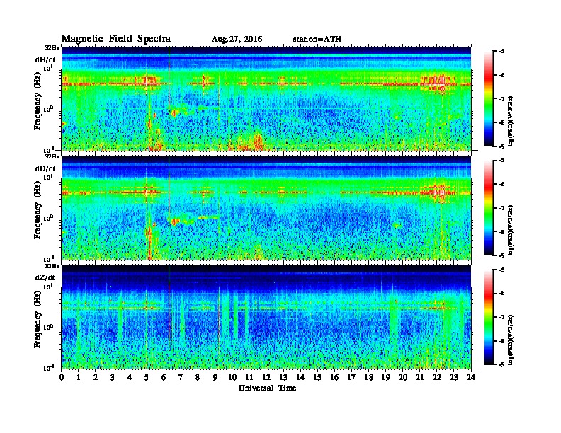The image size is (561, 433).
Task: Click the "station=ATH" label
Action: click(317, 40)
